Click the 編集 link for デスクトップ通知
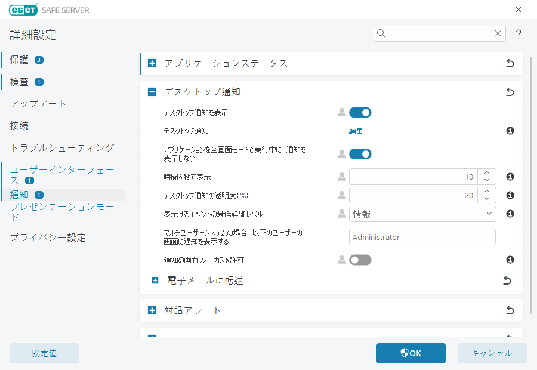The height and width of the screenshot is (370, 537). (356, 131)
